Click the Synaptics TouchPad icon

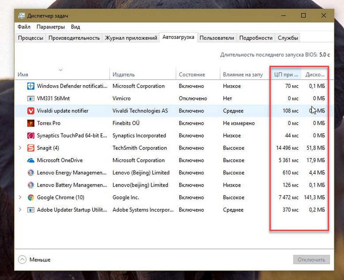(30, 136)
